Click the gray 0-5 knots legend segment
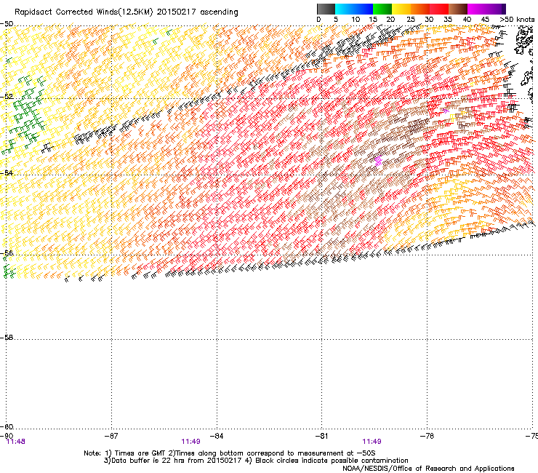 [x=326, y=9]
